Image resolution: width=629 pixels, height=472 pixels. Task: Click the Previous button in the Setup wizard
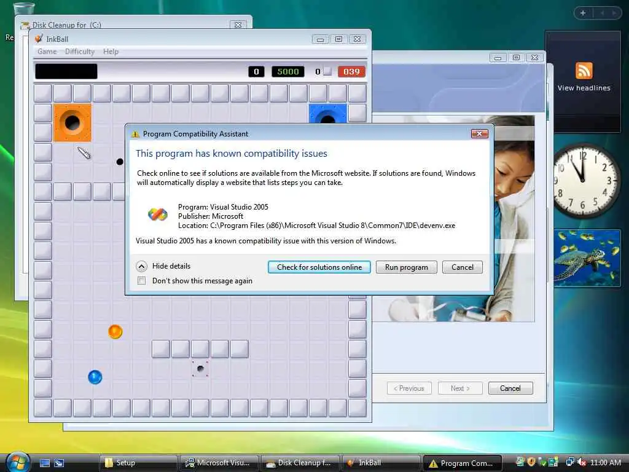[409, 388]
